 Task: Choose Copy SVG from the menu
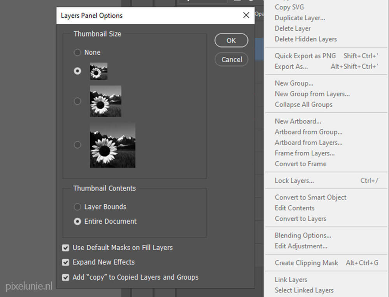point(289,7)
